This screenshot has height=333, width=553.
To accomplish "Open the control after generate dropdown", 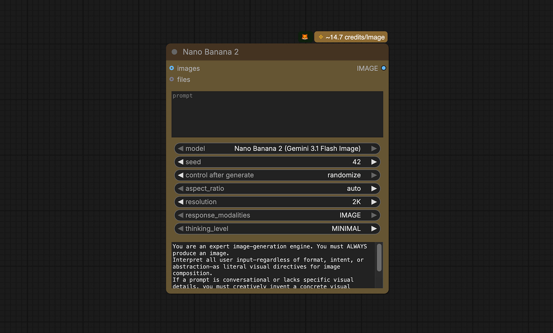I will [277, 175].
